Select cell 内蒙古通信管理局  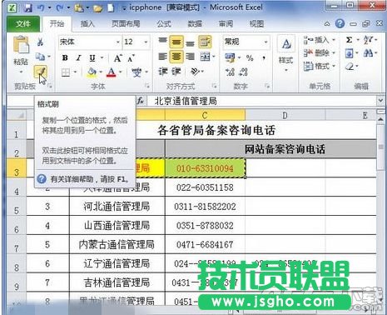coord(117,244)
